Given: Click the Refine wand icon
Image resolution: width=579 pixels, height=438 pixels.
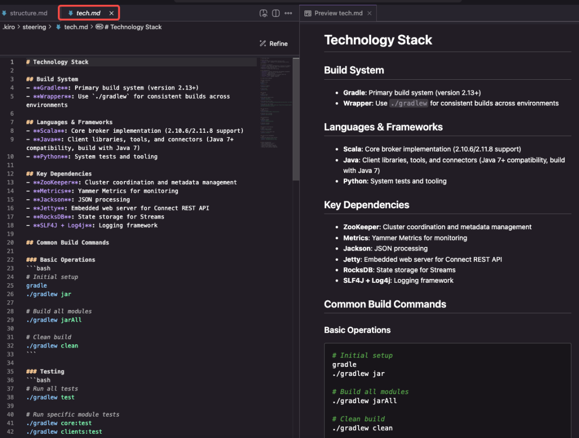Looking at the screenshot, I should (263, 43).
